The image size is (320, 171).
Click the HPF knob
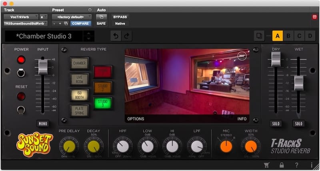click(x=123, y=146)
